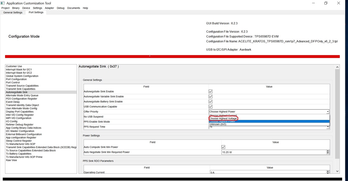The image size is (348, 181).
Task: Toggle Autonegotiate Variable Sink Enable
Action: pyautogui.click(x=210, y=96)
